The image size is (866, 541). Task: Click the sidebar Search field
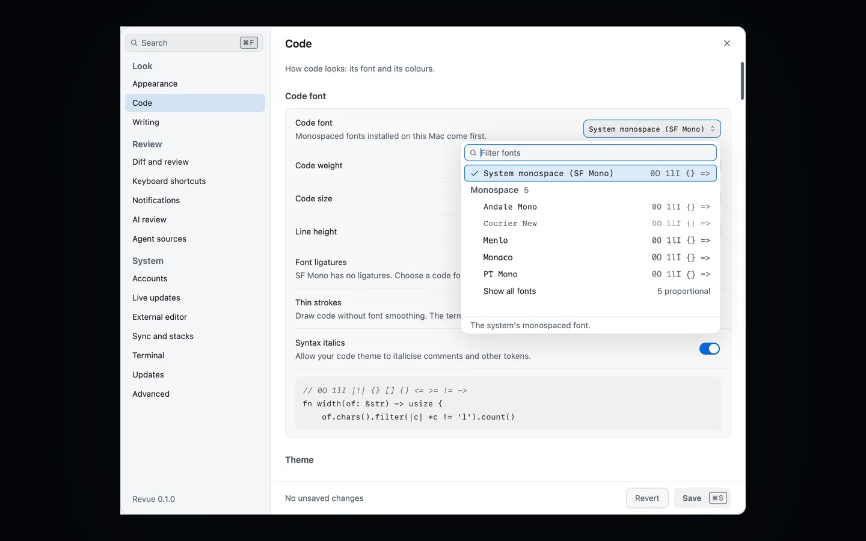[x=194, y=43]
